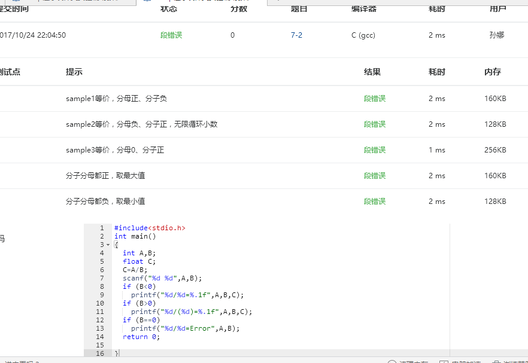Click the 2 ms time in the sample2 row
Screen dimensions: 528x363
437,124
